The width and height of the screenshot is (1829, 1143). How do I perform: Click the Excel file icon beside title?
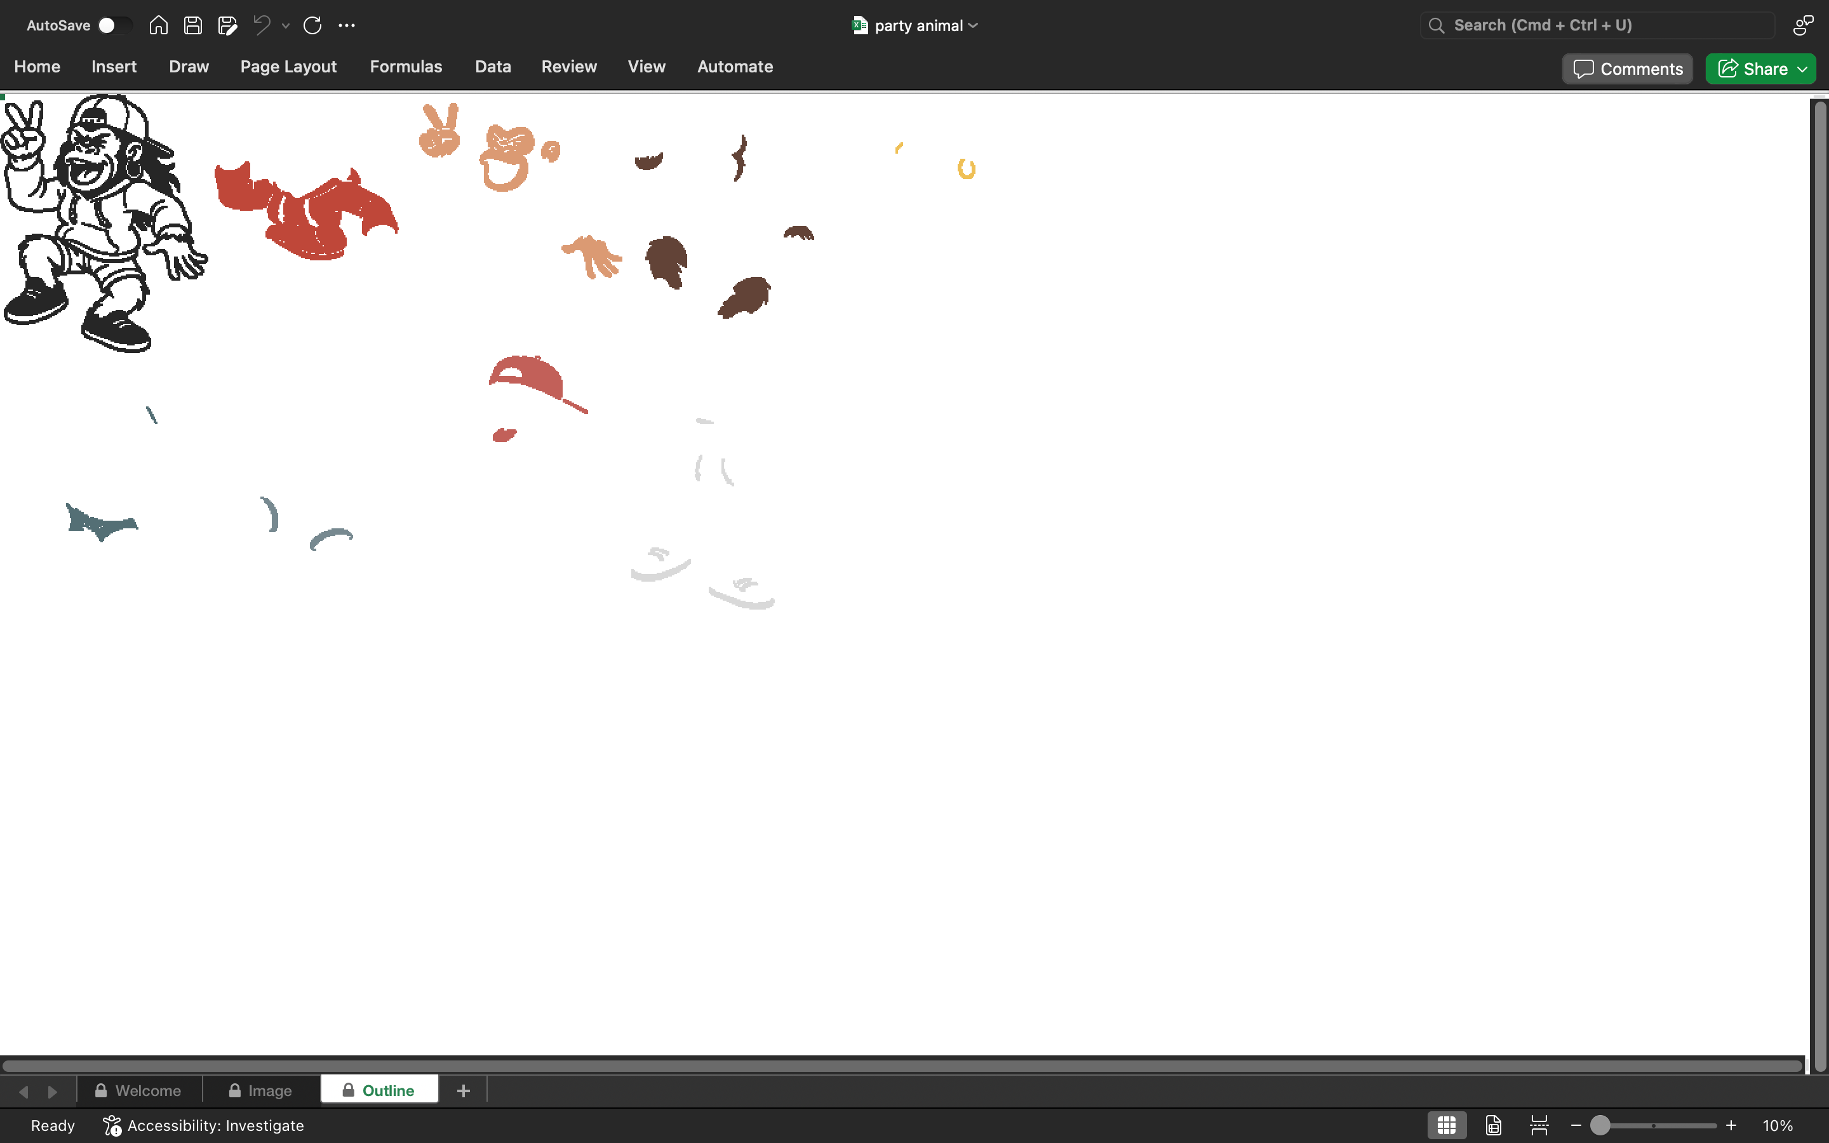859,25
